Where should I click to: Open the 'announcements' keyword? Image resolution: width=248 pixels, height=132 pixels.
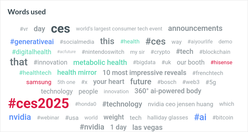(195, 28)
